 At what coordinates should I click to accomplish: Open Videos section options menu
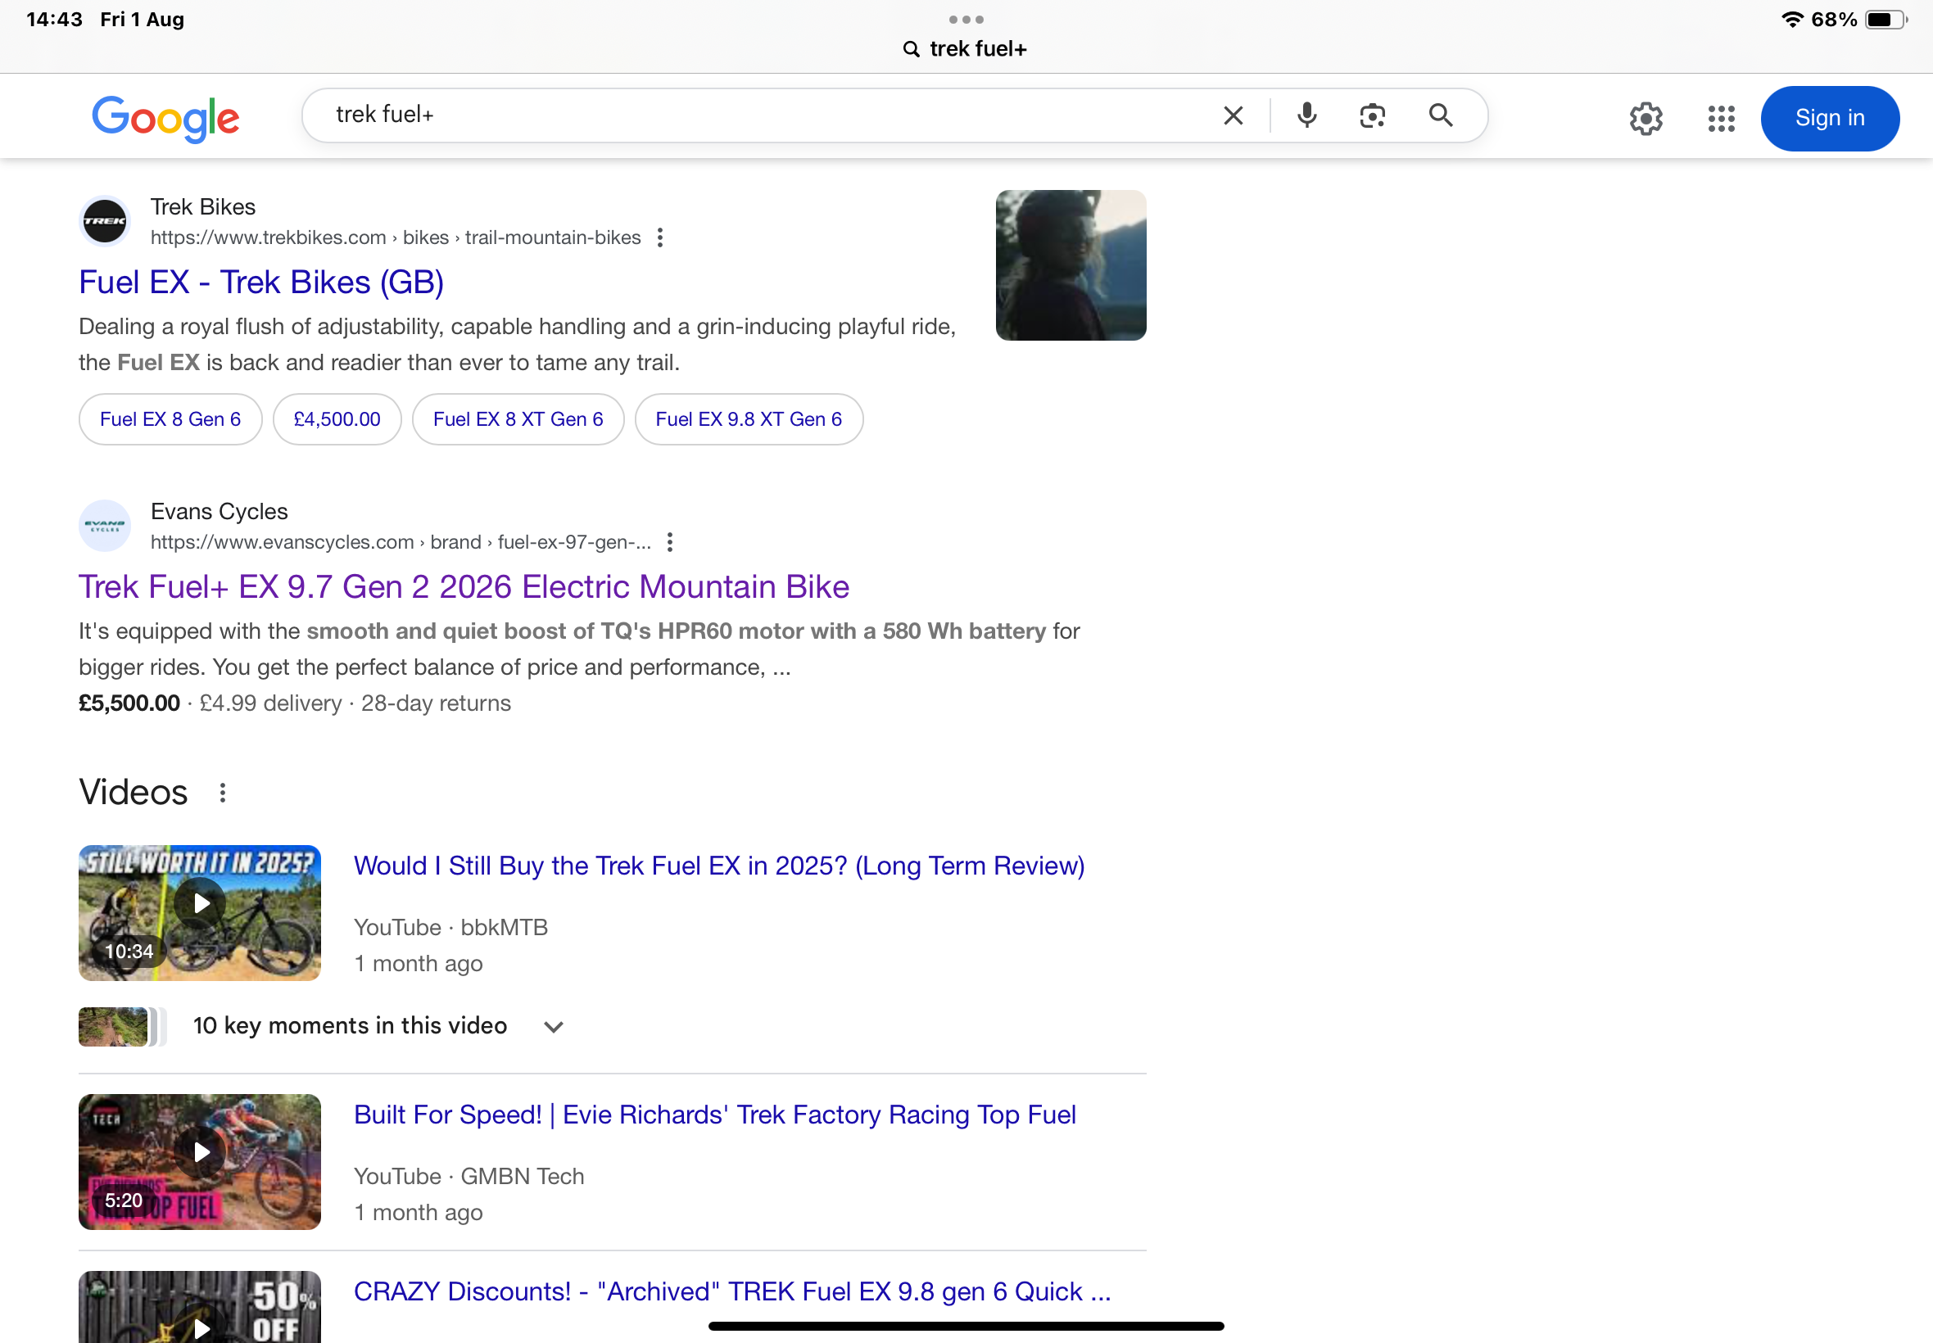tap(222, 793)
